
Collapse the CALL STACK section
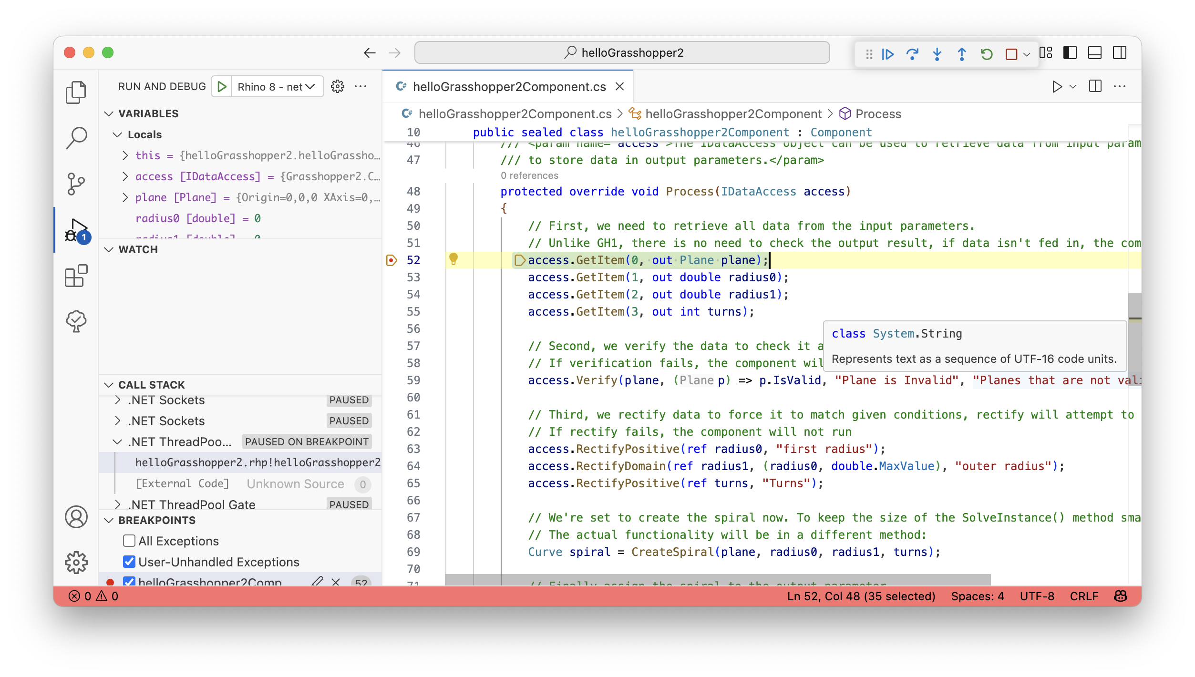point(109,385)
